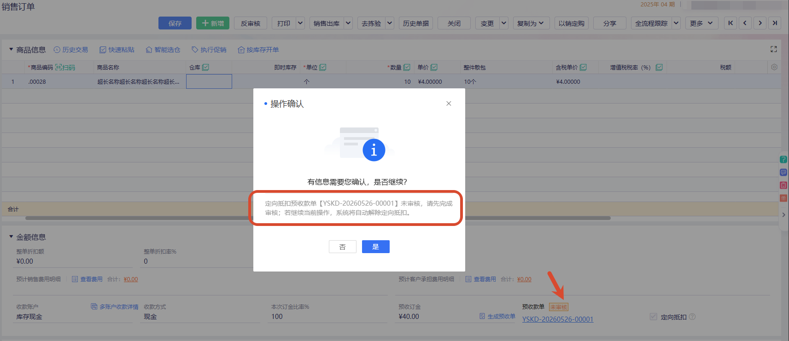Click the pink sidebar icon
The width and height of the screenshot is (789, 341).
click(783, 185)
